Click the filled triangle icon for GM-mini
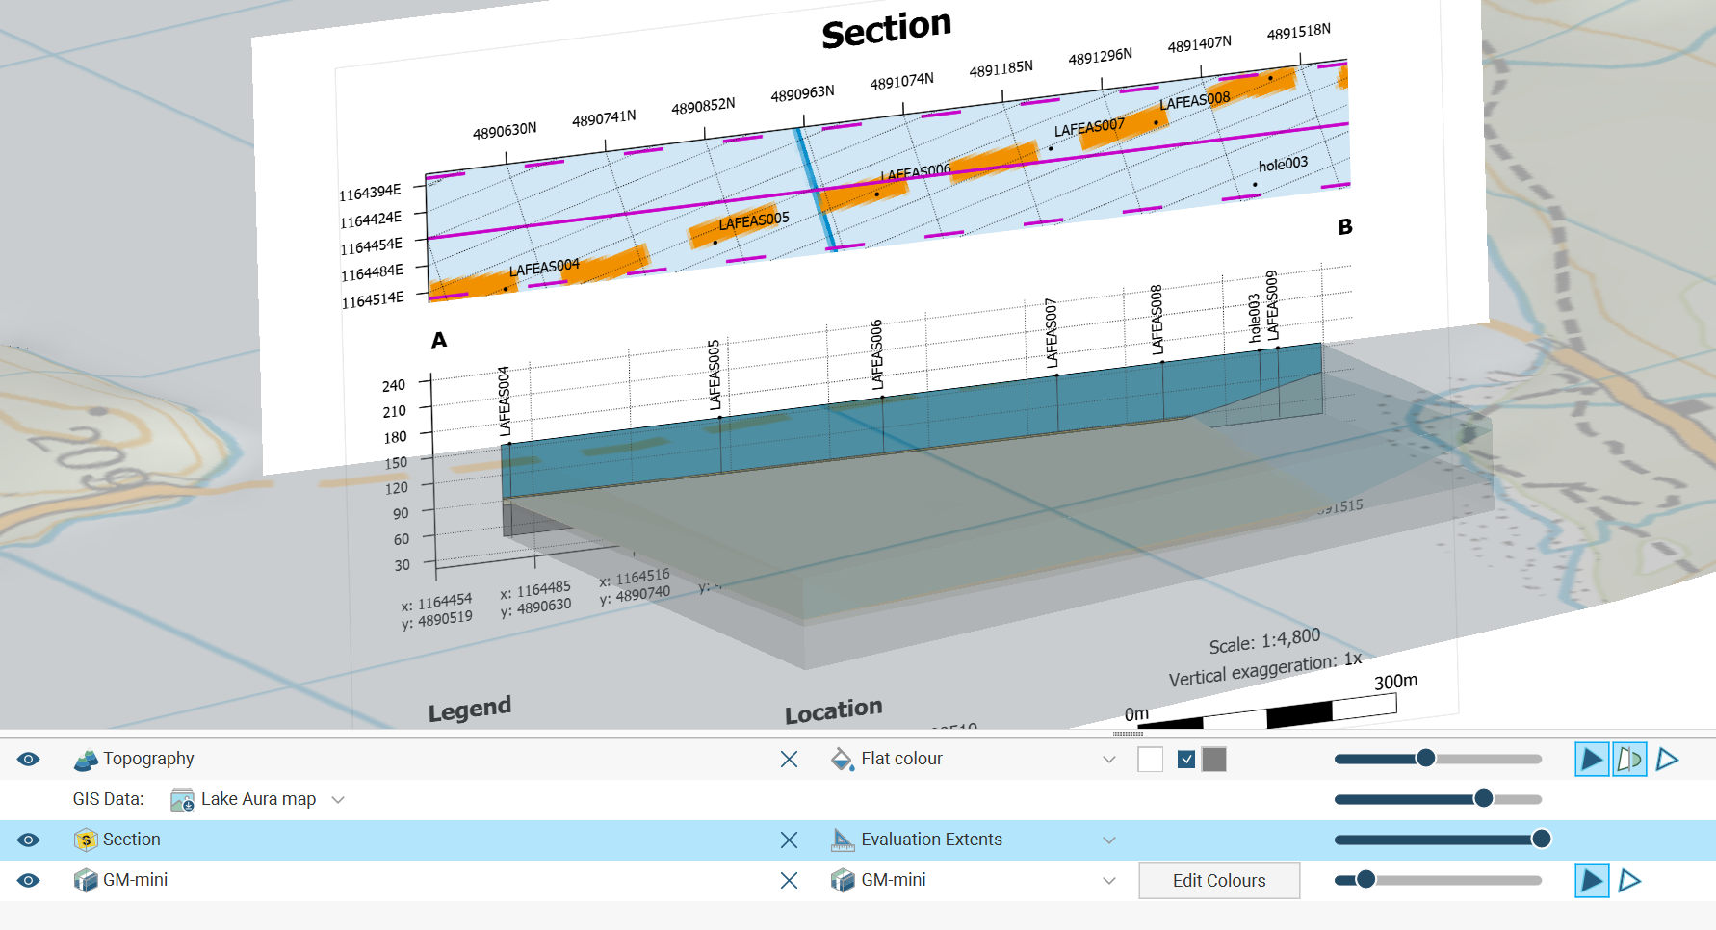Viewport: 1716px width, 930px height. (1592, 881)
